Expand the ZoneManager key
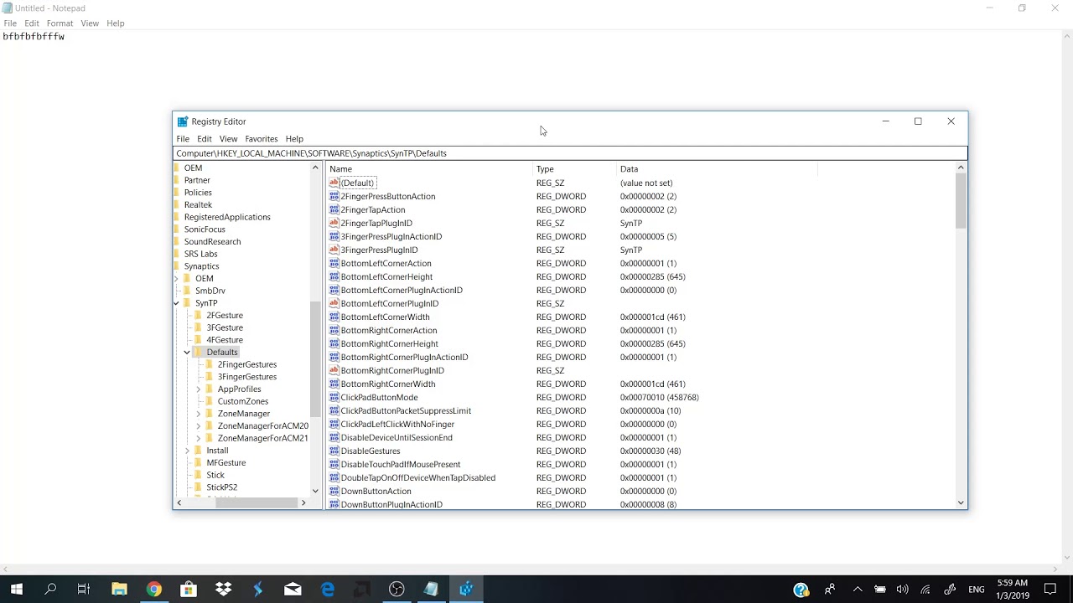This screenshot has height=603, width=1073. (x=198, y=414)
